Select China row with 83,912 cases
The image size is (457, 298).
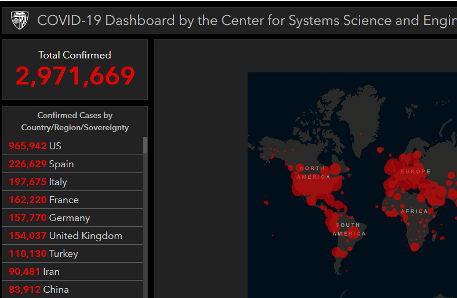(72, 289)
